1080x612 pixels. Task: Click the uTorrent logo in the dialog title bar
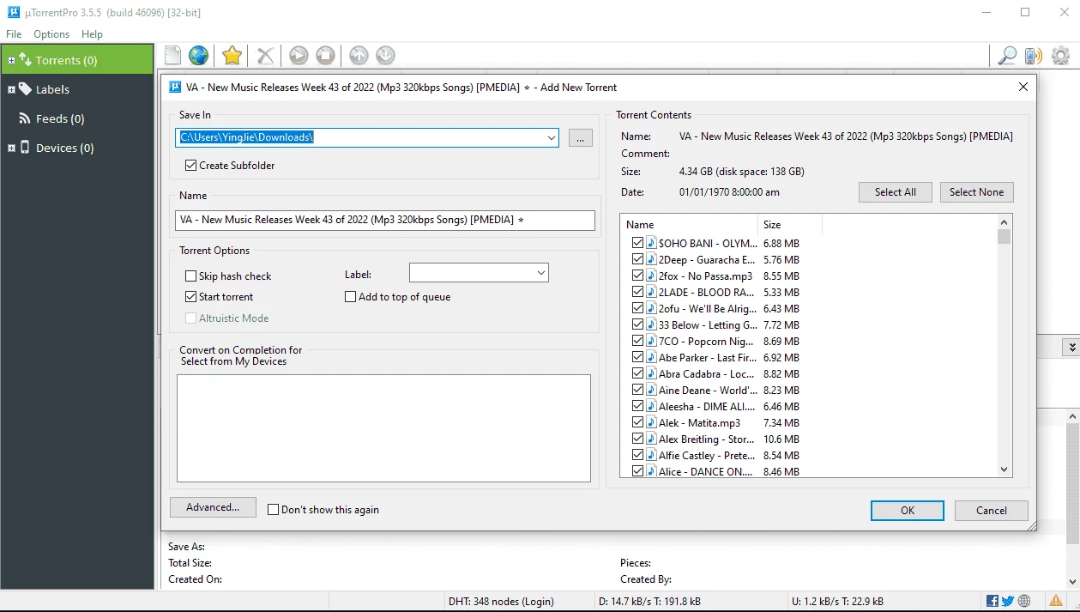175,87
